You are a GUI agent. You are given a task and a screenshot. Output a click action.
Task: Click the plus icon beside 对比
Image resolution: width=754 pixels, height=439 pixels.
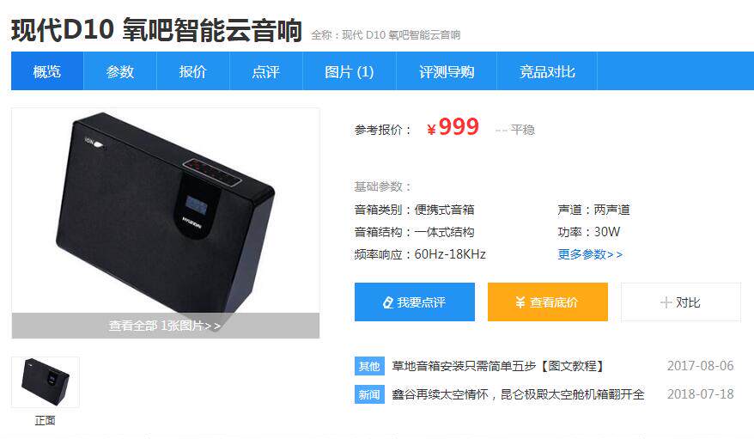[666, 302]
